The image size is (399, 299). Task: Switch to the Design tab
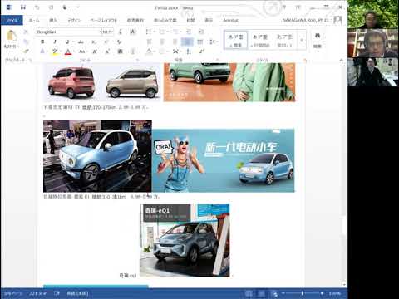[74, 20]
